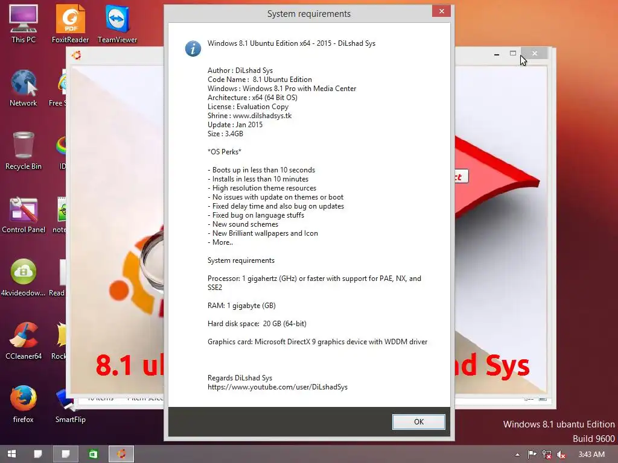Screen dimensions: 618x463
Task: Click the muted volume tray icon
Action: tap(561, 455)
